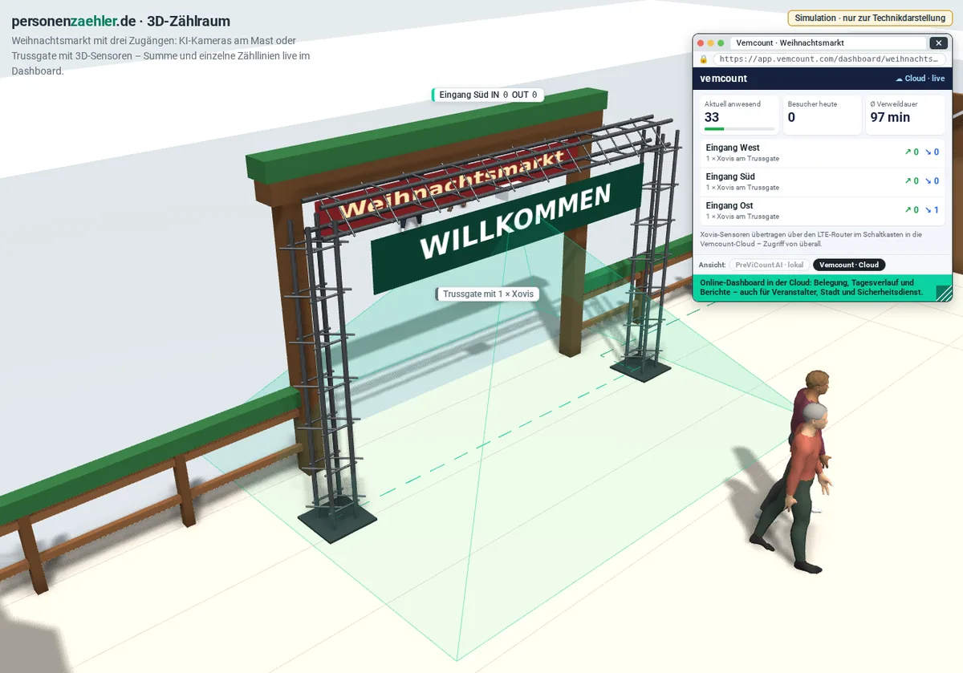
Task: Click the blue OUT arrow for Eingang West
Action: [x=932, y=152]
